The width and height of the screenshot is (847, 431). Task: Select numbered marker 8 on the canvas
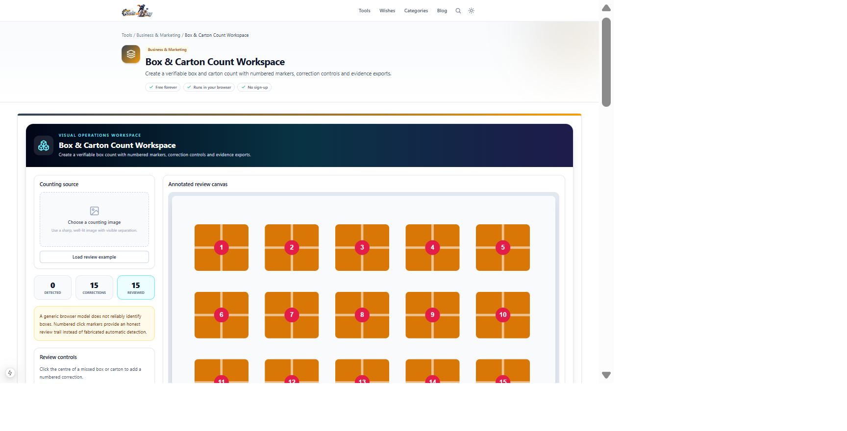click(x=362, y=315)
